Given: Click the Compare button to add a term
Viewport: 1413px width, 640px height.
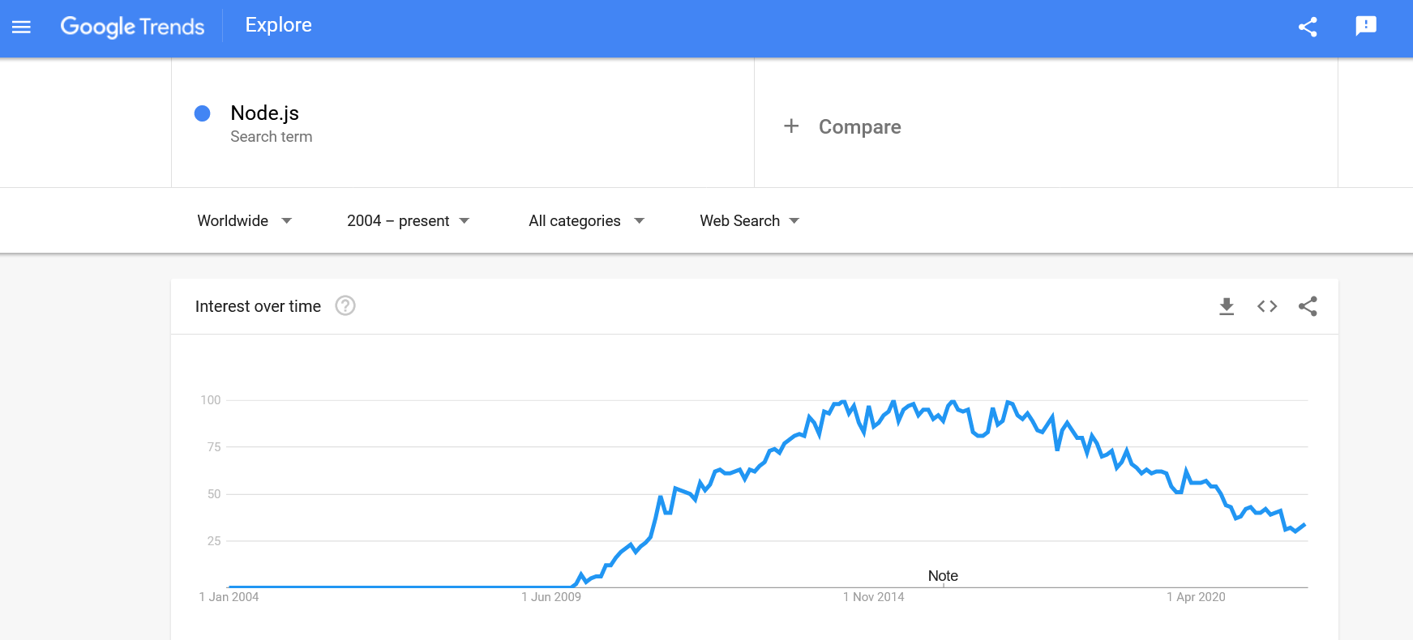Looking at the screenshot, I should coord(842,126).
